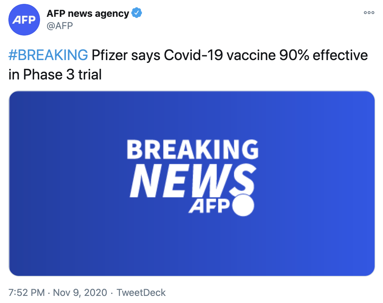383x303 pixels.
Task: Click the Nov 9, 2020 date
Action: (x=80, y=293)
